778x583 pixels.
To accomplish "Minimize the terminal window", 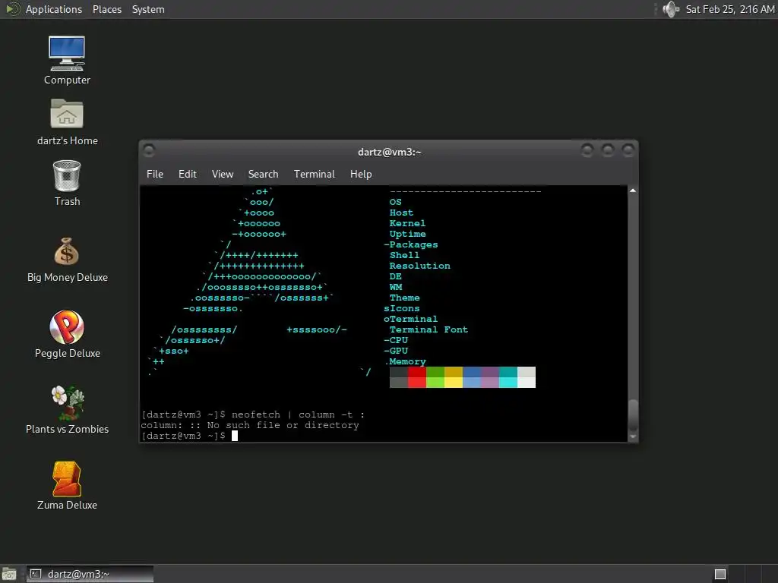I will [x=587, y=150].
